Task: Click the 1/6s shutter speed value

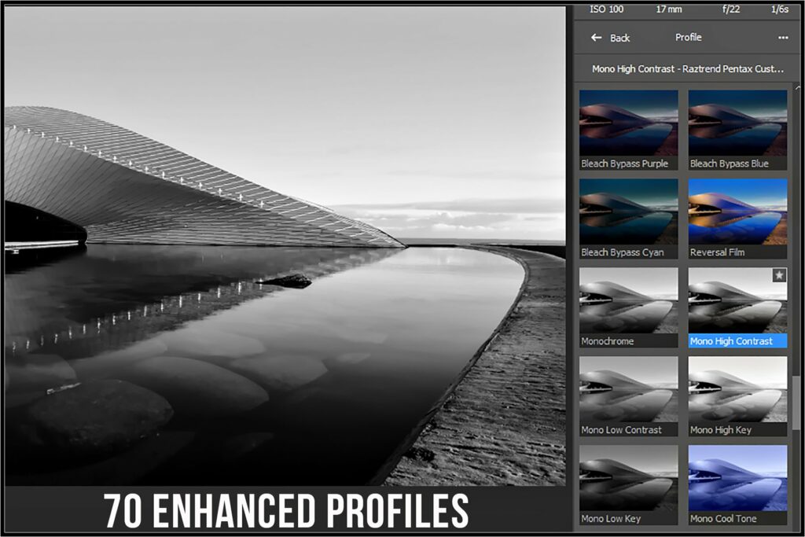Action: 779,9
